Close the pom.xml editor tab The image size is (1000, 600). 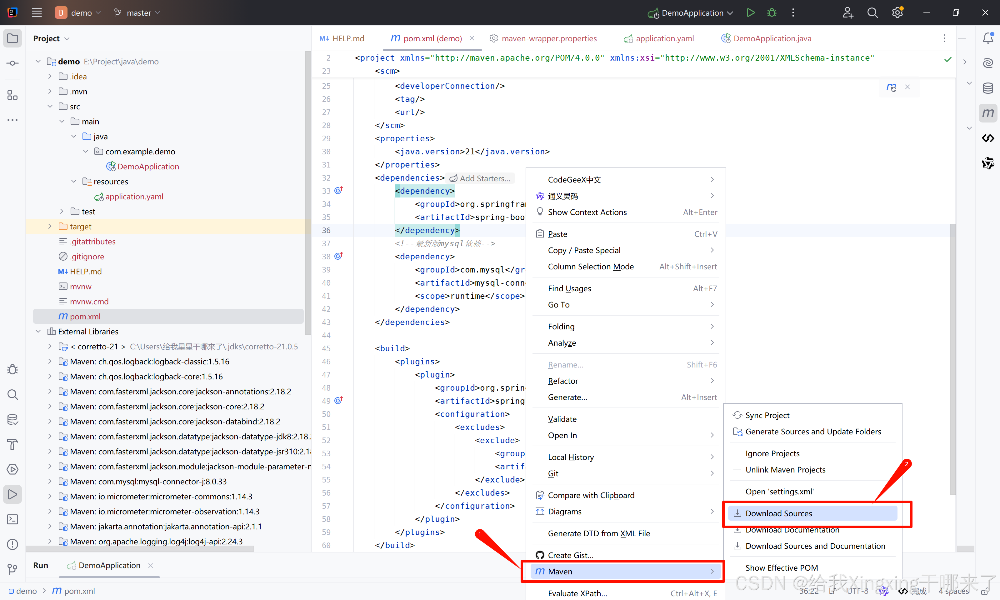coord(472,38)
